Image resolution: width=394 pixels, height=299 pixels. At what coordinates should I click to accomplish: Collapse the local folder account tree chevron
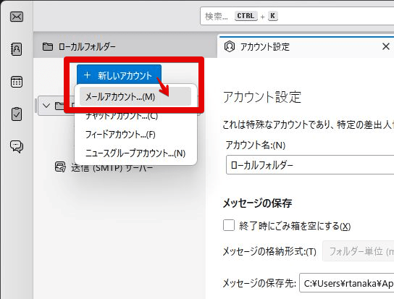point(46,106)
